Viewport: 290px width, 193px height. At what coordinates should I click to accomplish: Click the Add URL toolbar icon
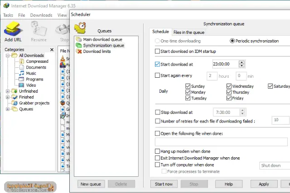click(13, 29)
